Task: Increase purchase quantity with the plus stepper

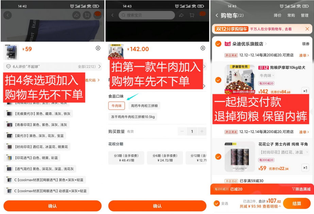Action: pyautogui.click(x=202, y=132)
